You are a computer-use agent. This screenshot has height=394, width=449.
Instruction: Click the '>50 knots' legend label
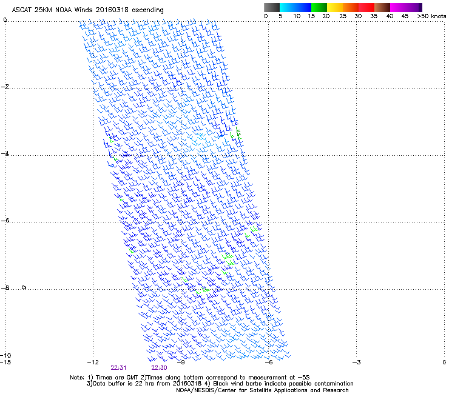pos(431,16)
